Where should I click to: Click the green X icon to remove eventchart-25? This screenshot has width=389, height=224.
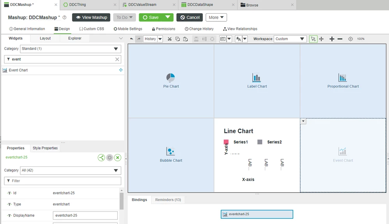tap(118, 157)
